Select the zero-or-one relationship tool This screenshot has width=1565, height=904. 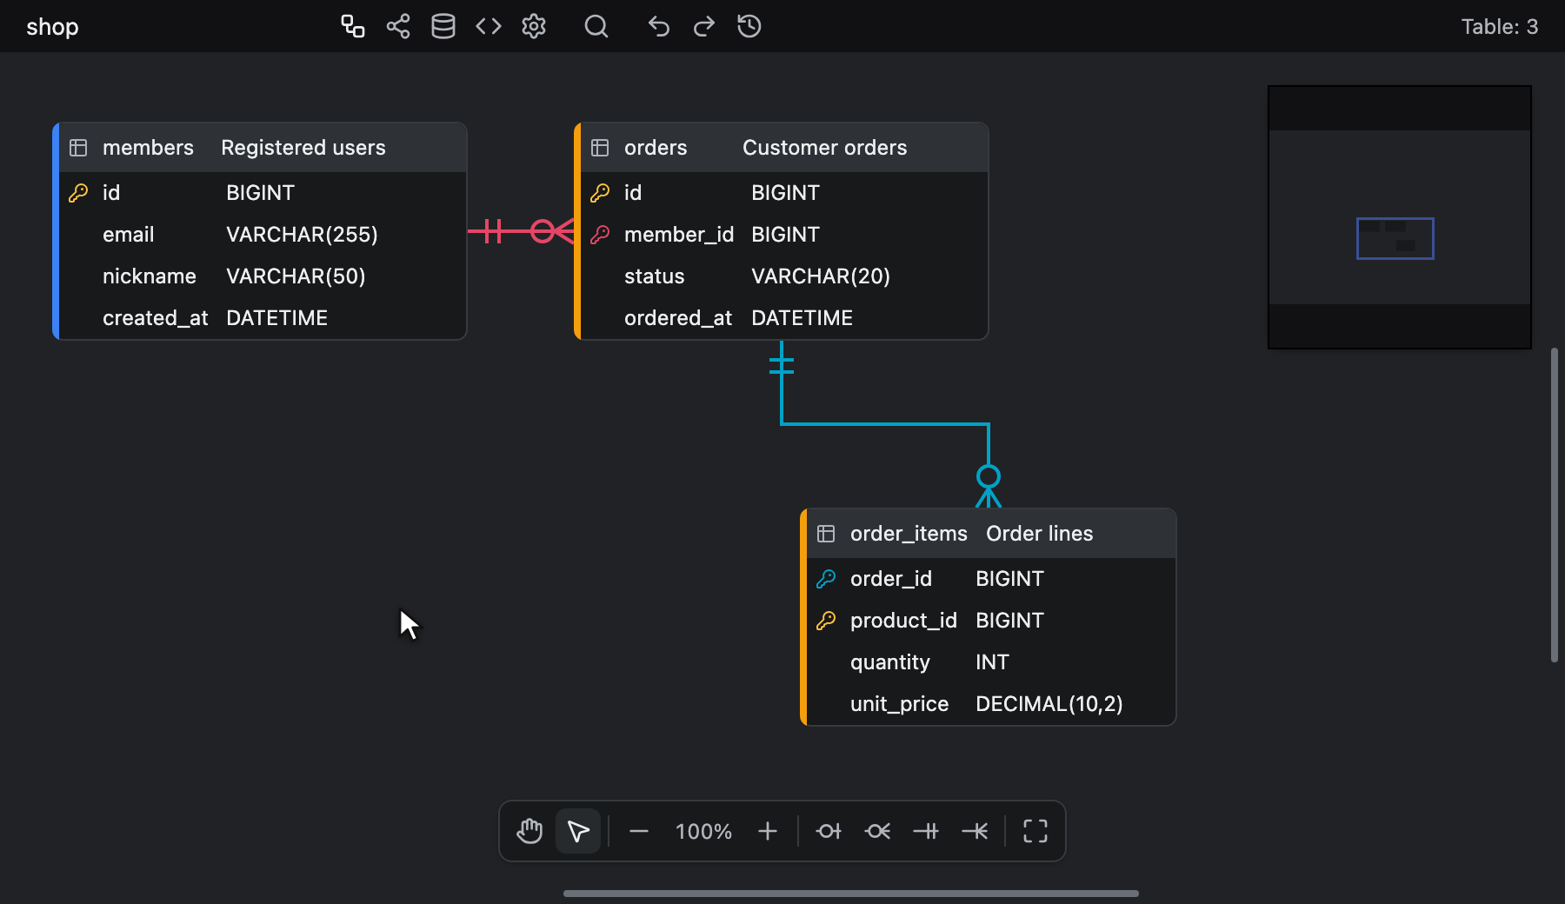[x=829, y=831]
